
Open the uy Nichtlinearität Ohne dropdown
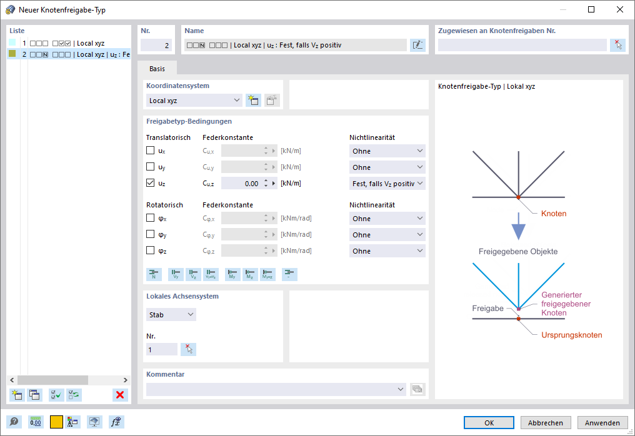click(x=387, y=167)
